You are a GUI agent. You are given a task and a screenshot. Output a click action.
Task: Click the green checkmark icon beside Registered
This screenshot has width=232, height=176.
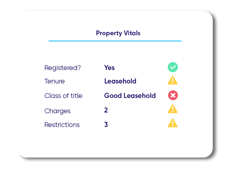[x=173, y=67]
